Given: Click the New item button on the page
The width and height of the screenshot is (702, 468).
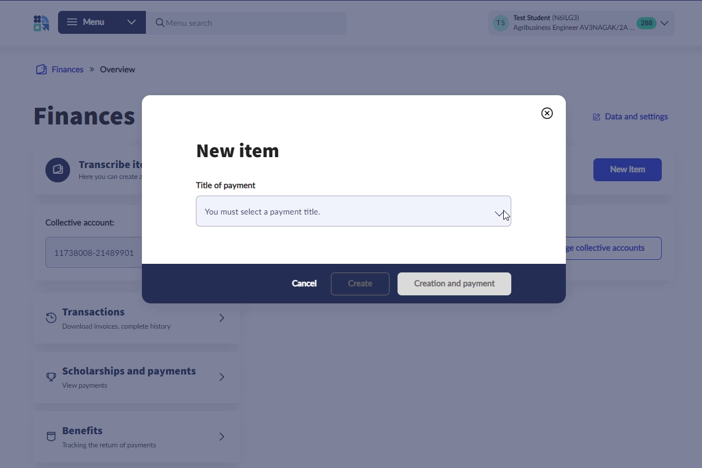Looking at the screenshot, I should (627, 170).
